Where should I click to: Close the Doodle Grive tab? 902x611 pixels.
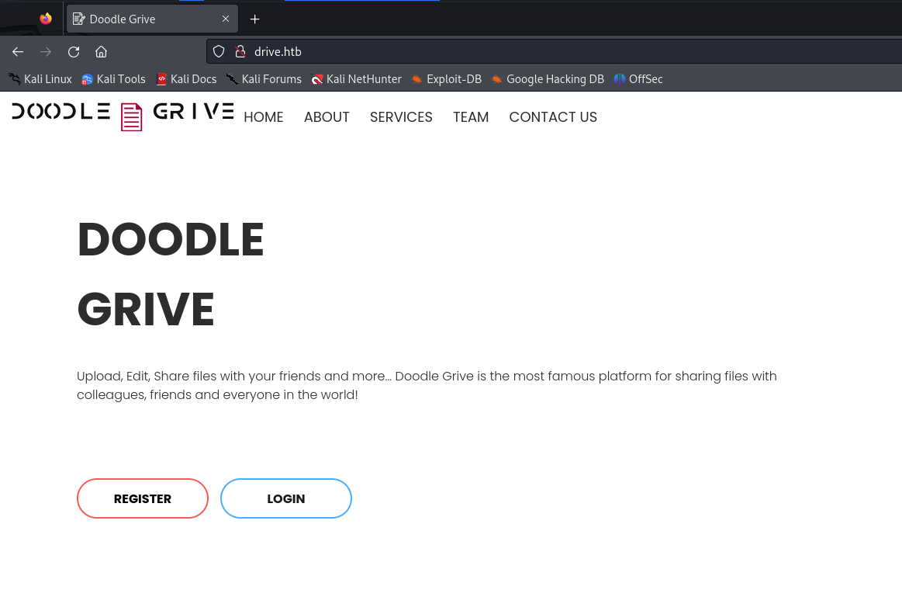tap(226, 19)
